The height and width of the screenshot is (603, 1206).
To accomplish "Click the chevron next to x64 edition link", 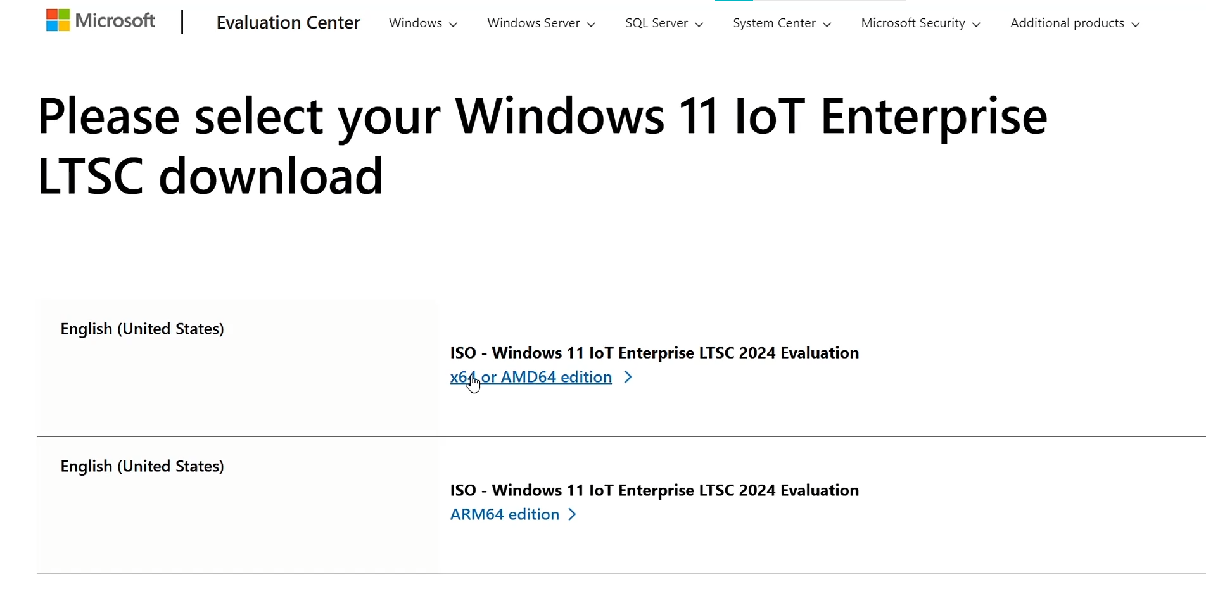I will pyautogui.click(x=627, y=377).
